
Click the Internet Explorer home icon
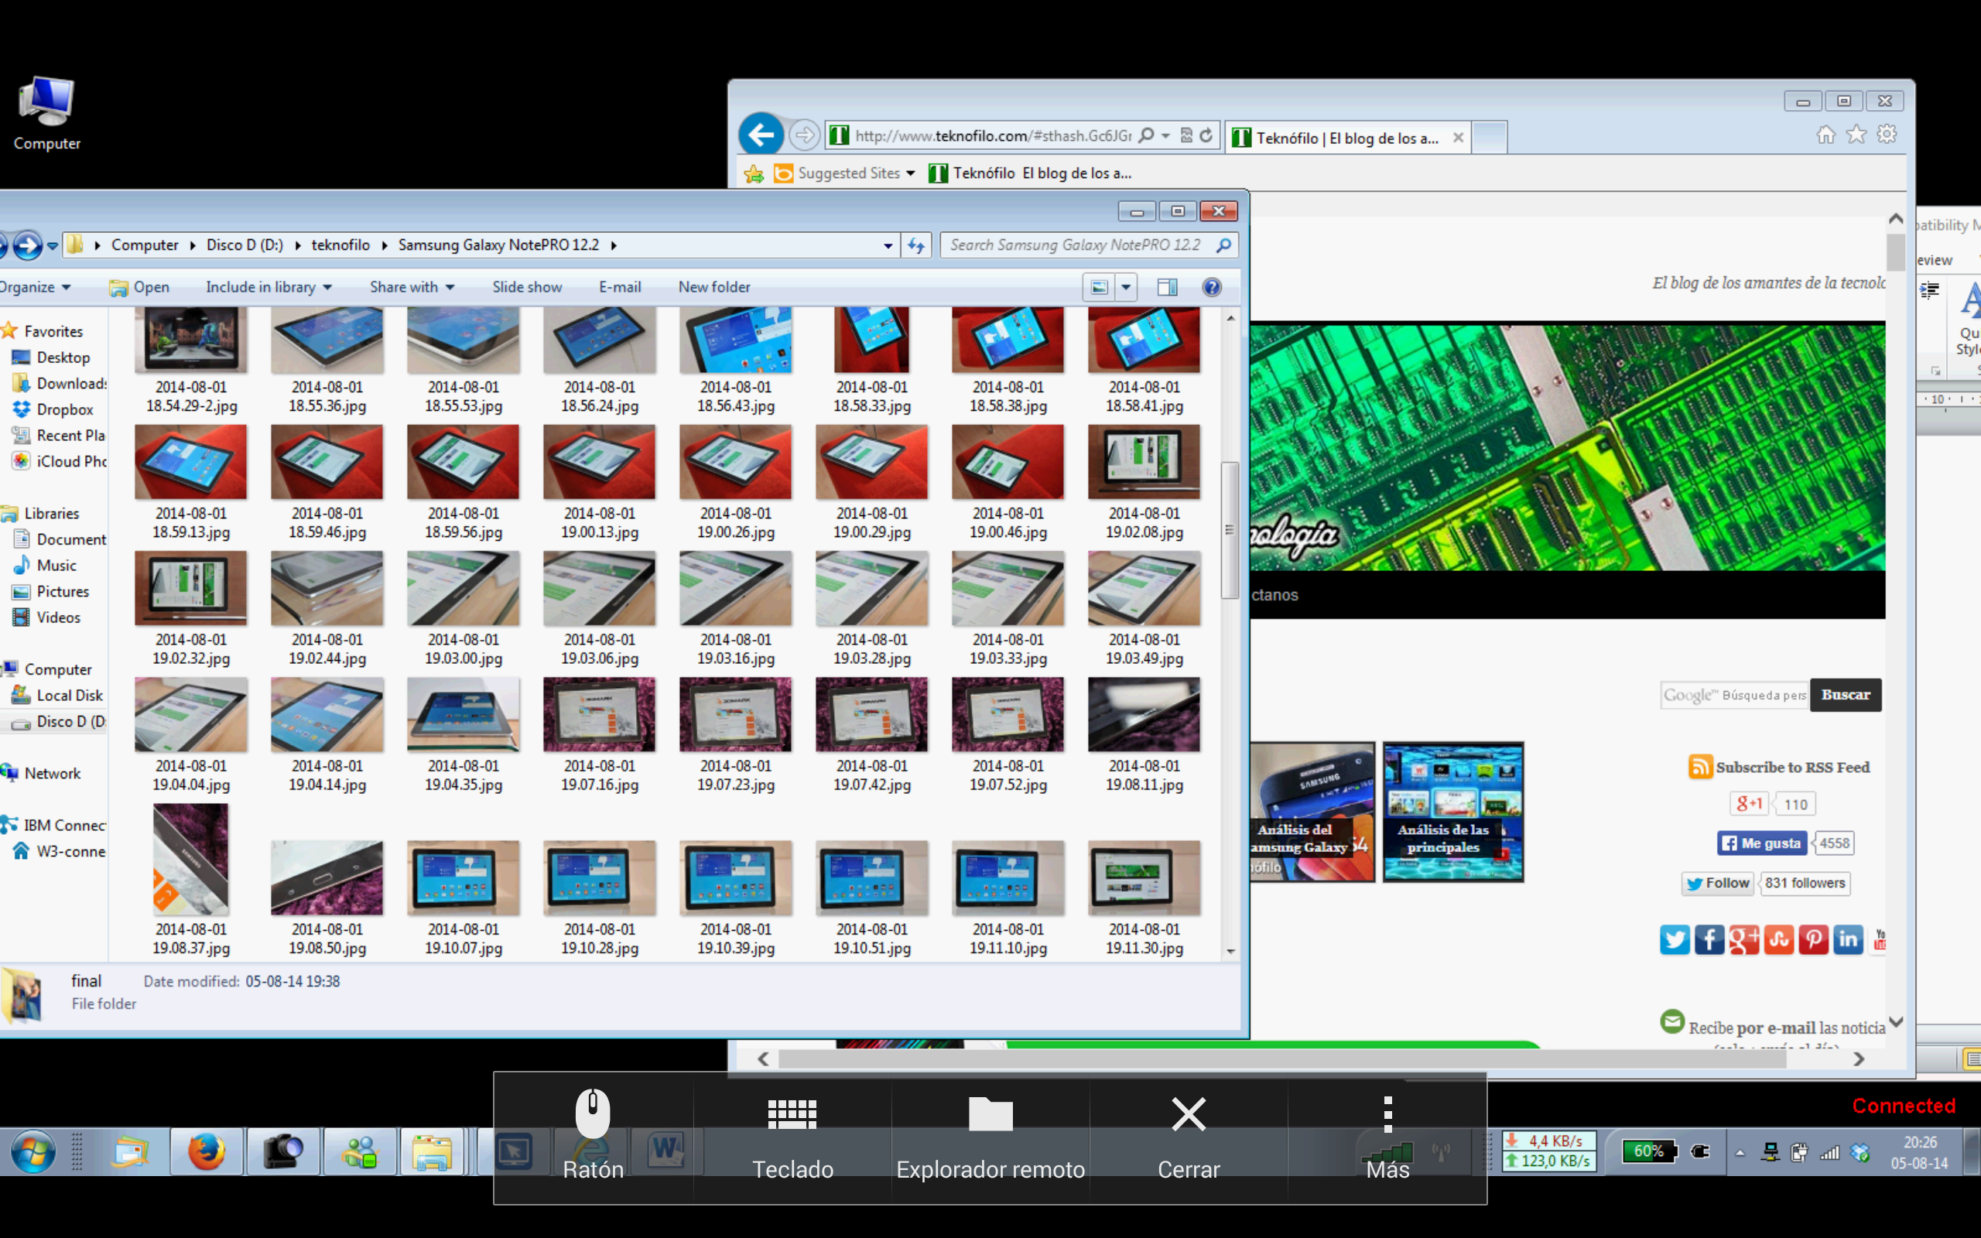click(1825, 135)
